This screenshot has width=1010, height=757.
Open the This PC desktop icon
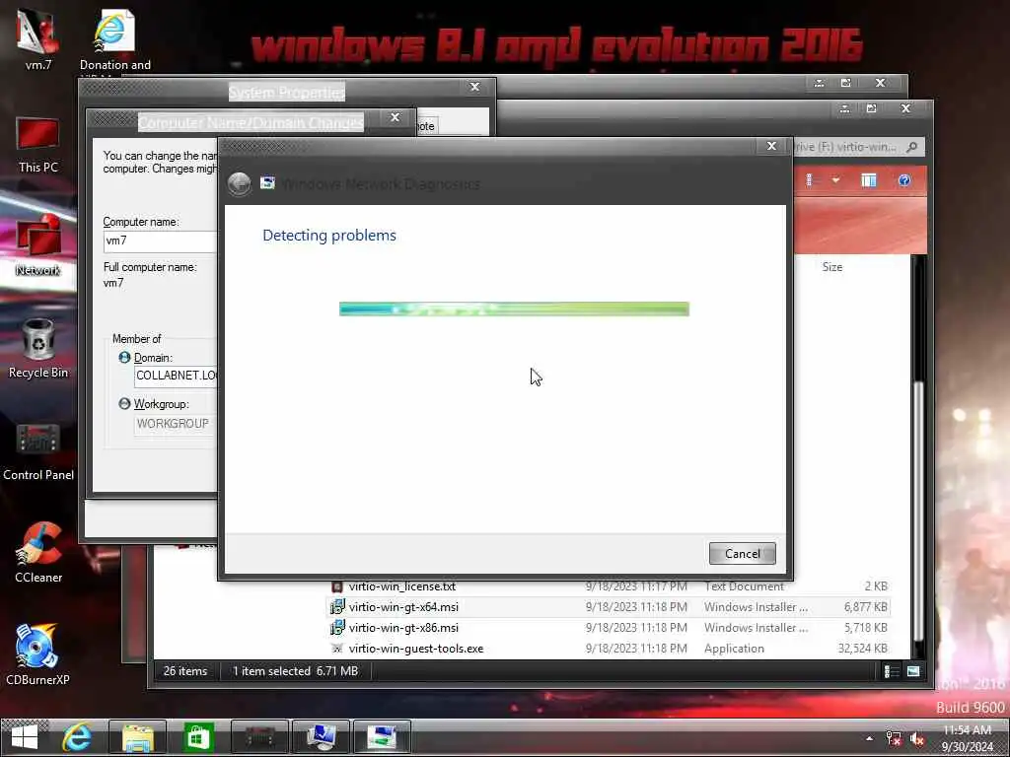tap(38, 144)
